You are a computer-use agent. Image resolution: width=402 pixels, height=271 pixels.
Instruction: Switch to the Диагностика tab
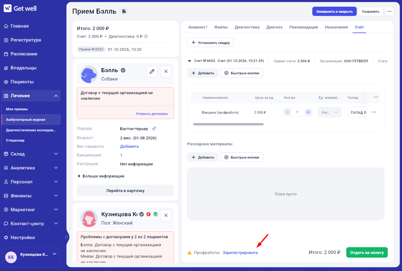247,27
